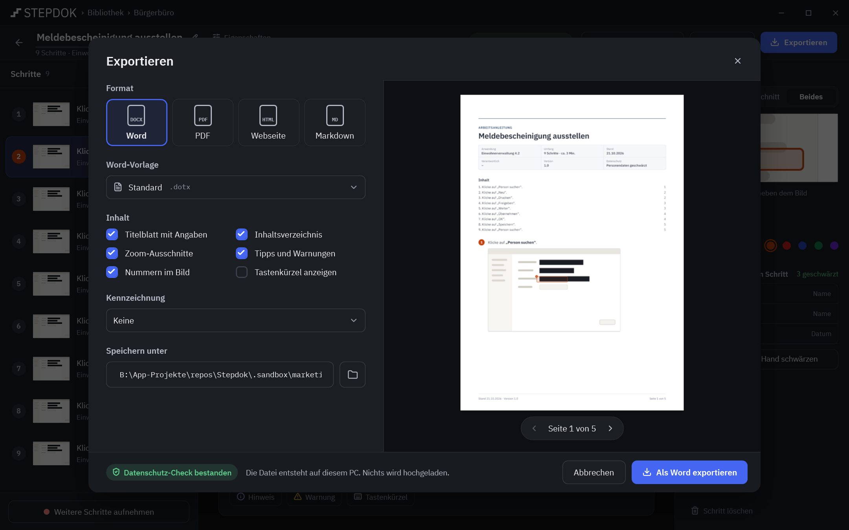849x530 pixels.
Task: Open the folder browse button
Action: pyautogui.click(x=353, y=375)
